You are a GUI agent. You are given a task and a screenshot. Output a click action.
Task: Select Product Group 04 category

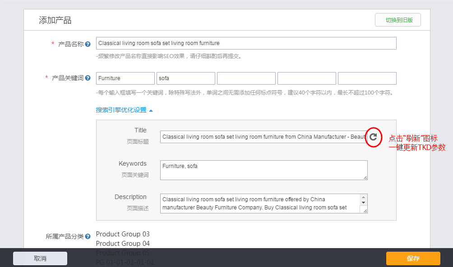(123, 244)
